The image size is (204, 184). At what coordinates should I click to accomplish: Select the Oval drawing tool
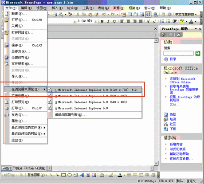point(70,175)
